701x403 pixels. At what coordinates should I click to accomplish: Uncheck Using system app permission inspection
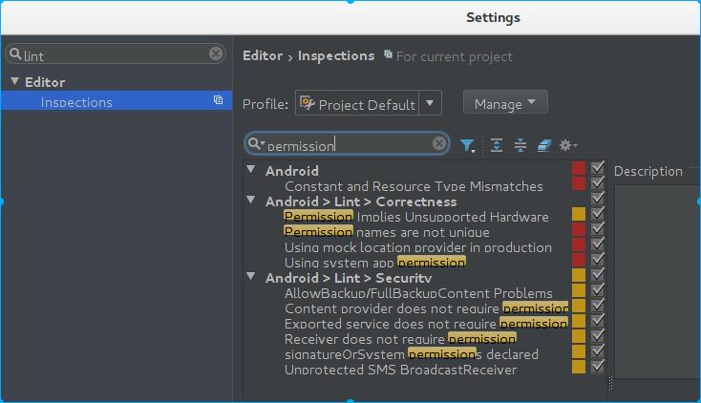pos(598,260)
